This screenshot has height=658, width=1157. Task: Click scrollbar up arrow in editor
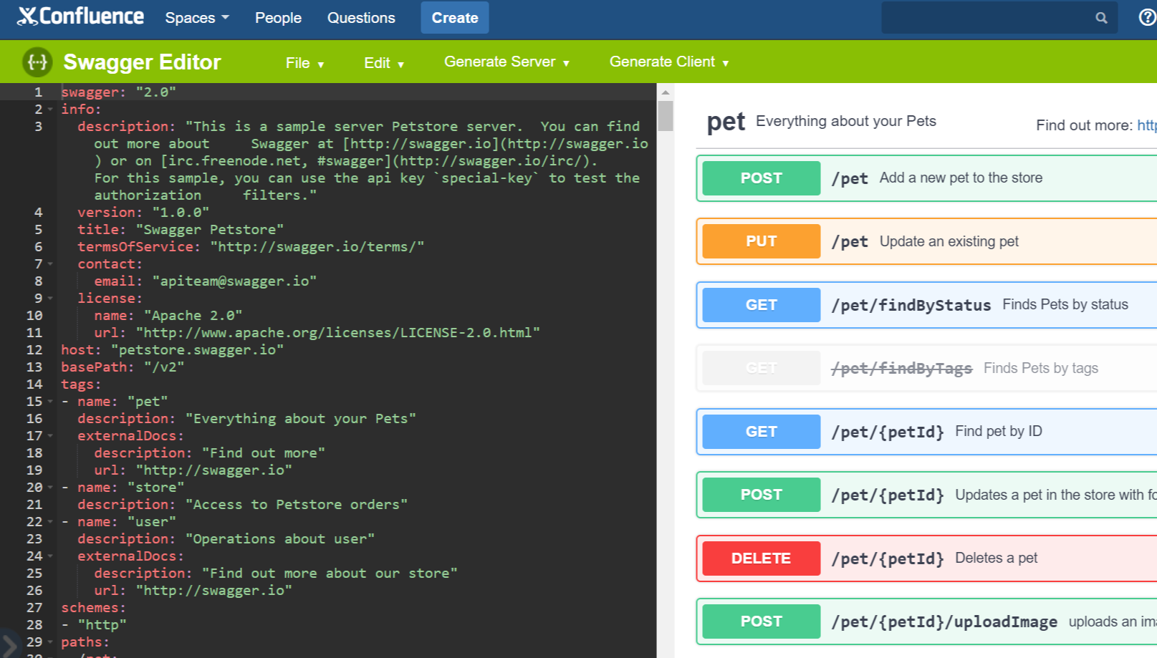click(666, 92)
